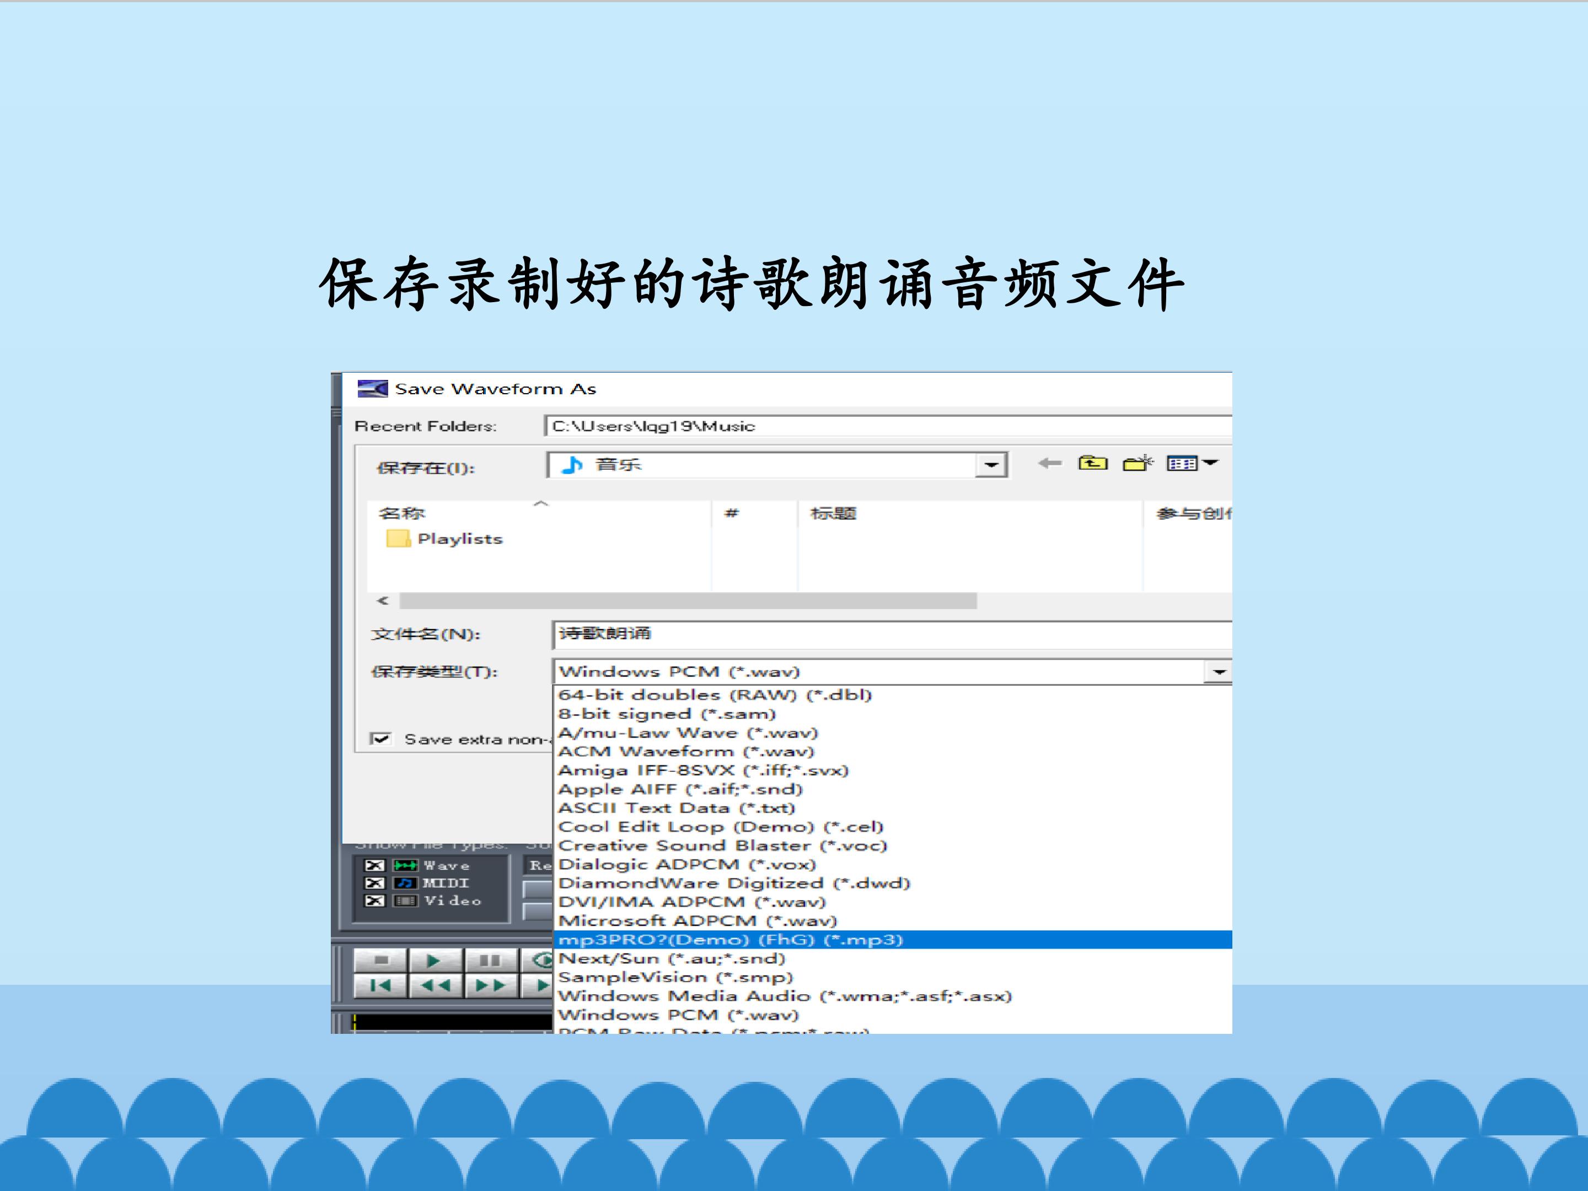Choose ASCII Text Data (*.txt)
Screen dimensions: 1588x1191
click(x=893, y=808)
